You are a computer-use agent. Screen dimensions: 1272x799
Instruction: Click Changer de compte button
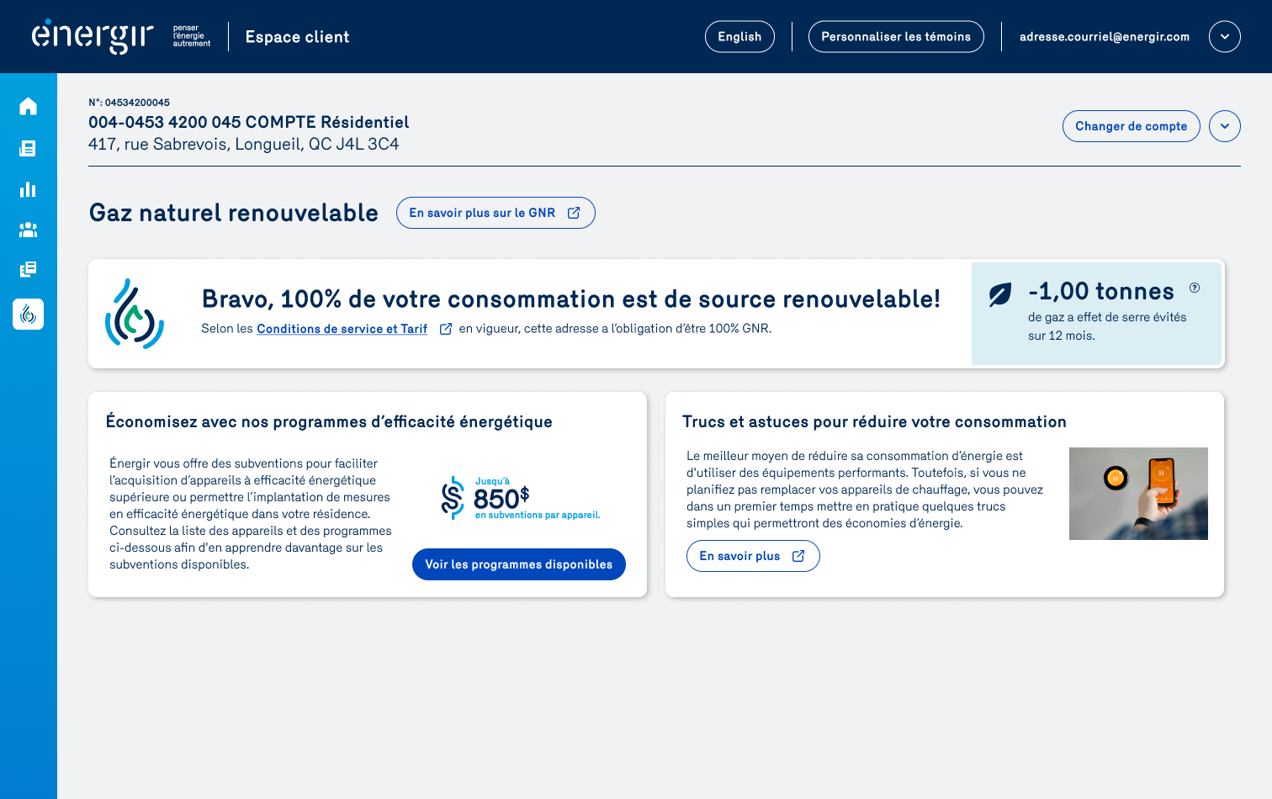click(1132, 126)
